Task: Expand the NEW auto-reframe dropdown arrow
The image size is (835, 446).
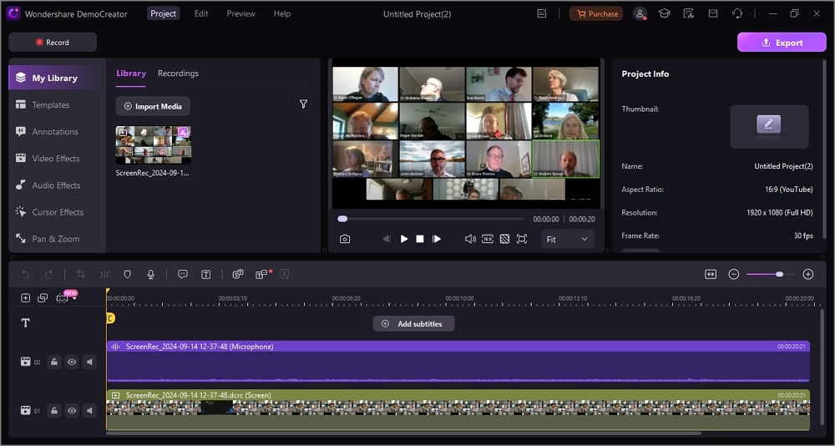Action: click(x=74, y=298)
